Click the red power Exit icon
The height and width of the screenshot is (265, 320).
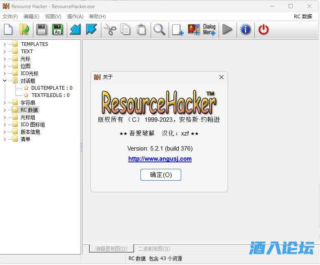pyautogui.click(x=264, y=30)
